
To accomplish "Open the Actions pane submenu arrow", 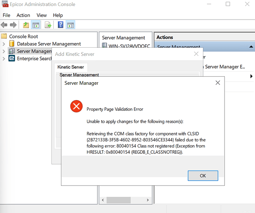I will (x=251, y=76).
